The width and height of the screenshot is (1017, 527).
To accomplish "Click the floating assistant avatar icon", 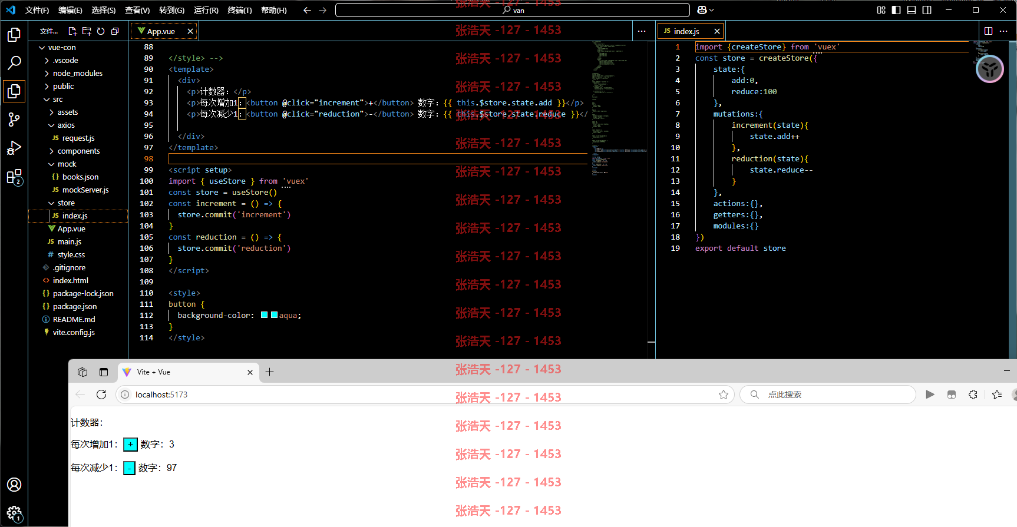I will [990, 69].
